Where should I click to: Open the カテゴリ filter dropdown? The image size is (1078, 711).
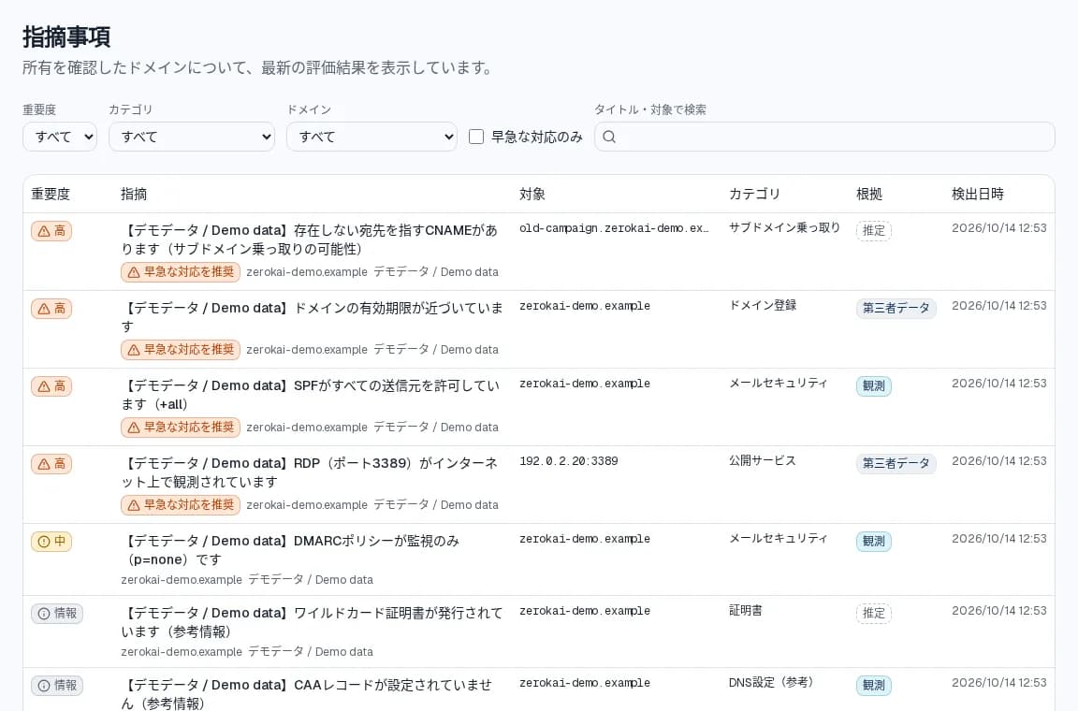(192, 137)
